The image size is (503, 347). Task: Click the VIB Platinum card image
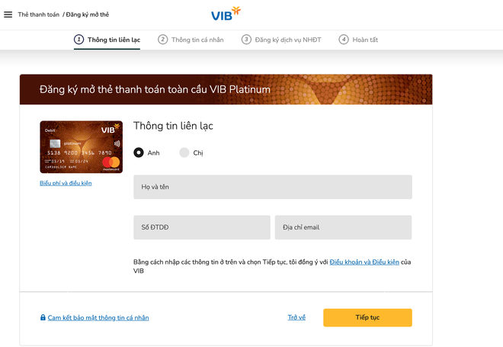coord(81,147)
